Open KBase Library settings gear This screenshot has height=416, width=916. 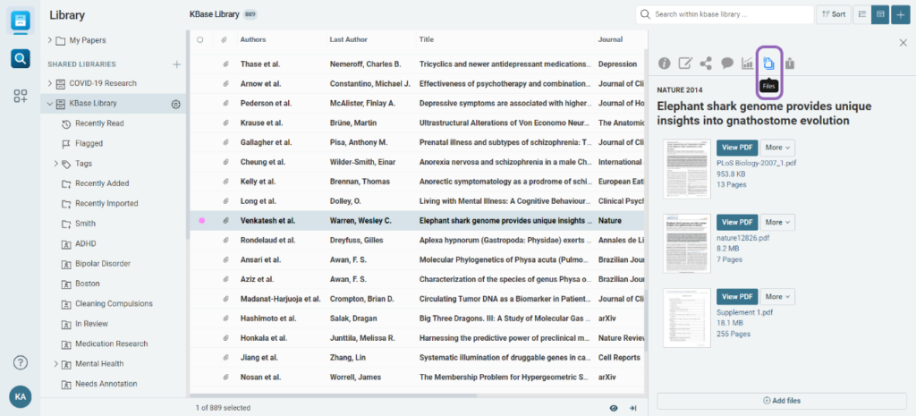coord(176,104)
